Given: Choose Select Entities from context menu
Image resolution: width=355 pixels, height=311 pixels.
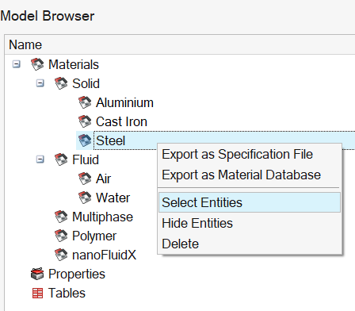Looking at the screenshot, I should coord(250,202).
